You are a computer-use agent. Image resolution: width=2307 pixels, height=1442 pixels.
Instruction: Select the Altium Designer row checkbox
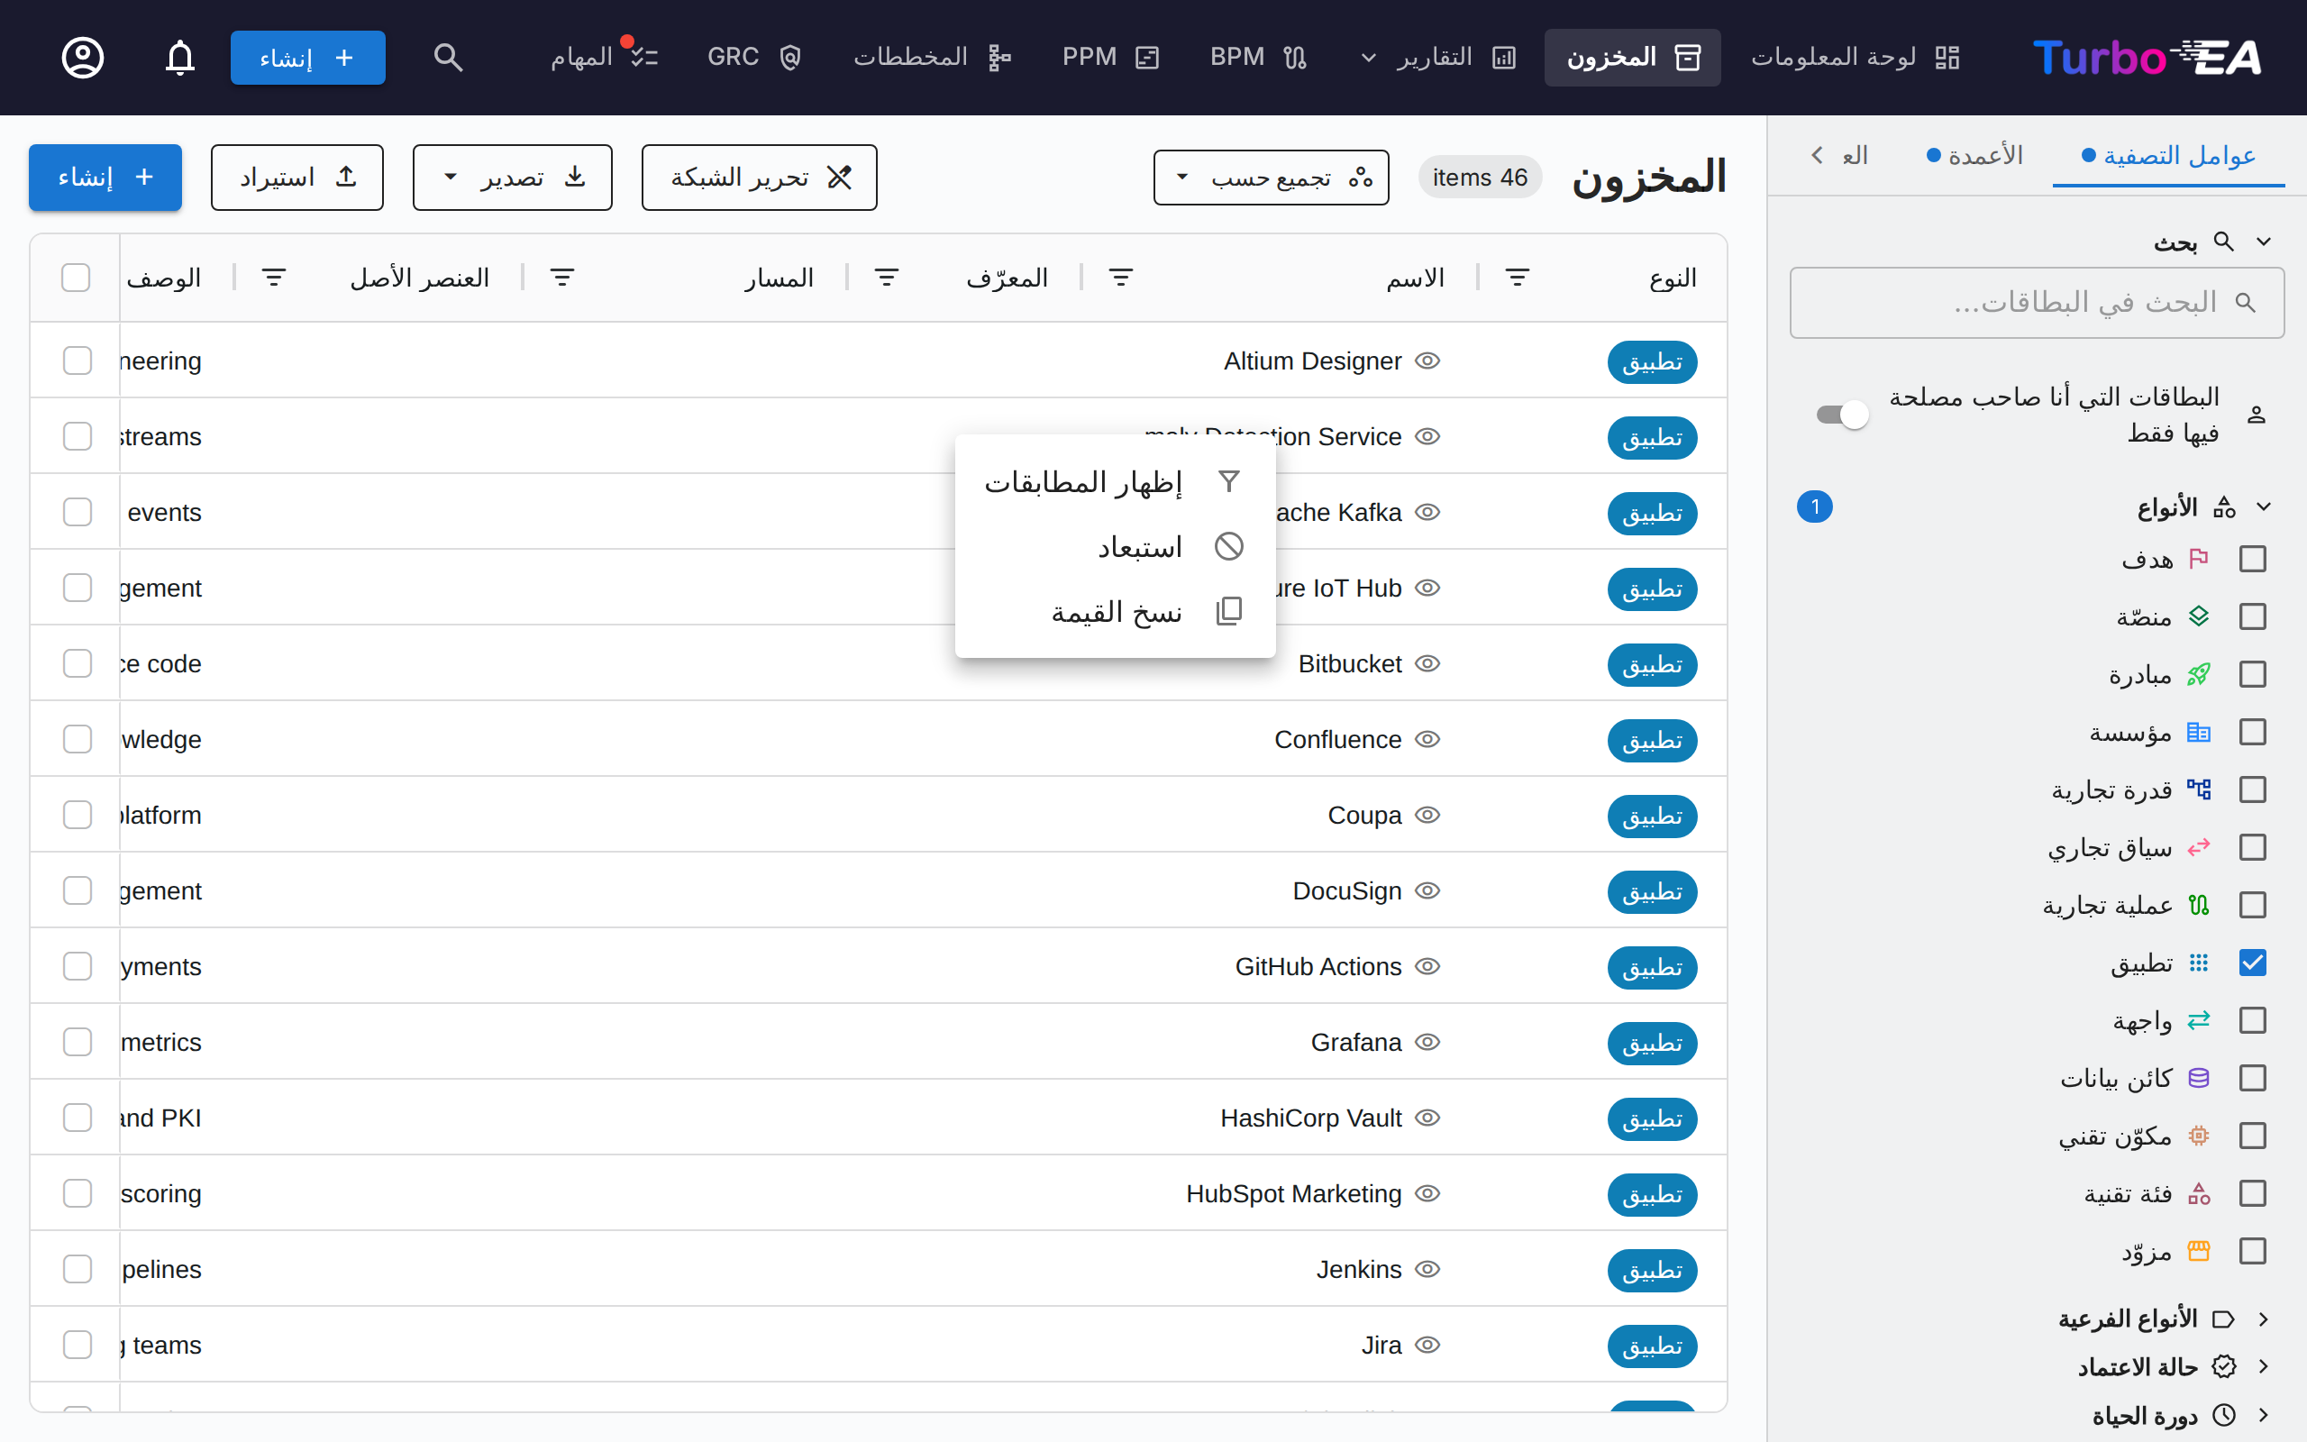point(78,360)
